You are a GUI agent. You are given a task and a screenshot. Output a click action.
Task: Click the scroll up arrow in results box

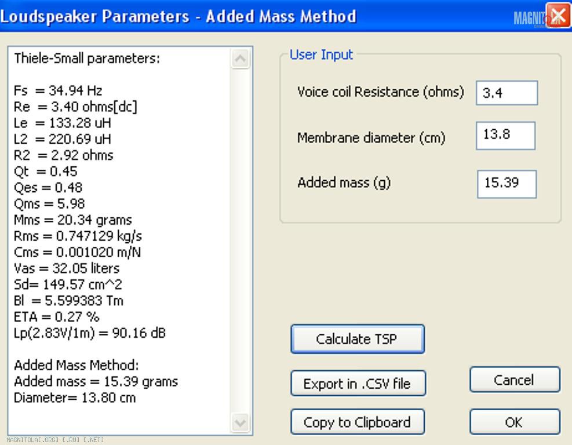(x=240, y=59)
